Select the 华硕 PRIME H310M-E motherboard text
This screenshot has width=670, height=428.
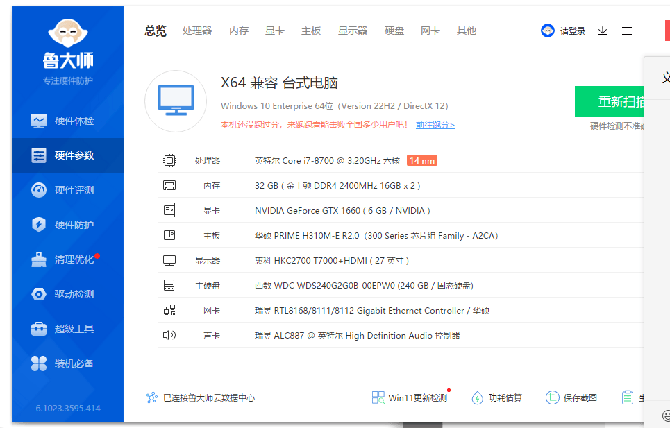(x=376, y=236)
